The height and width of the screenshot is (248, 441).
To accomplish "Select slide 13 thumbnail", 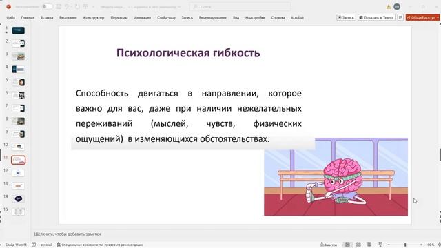I will pyautogui.click(x=19, y=185).
